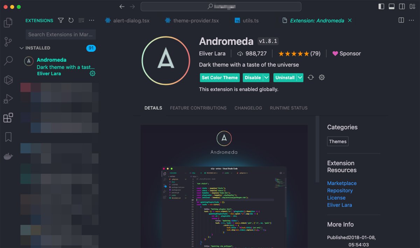The height and width of the screenshot is (248, 420).
Task: Open the Feature Contributions tab
Action: [x=198, y=108]
